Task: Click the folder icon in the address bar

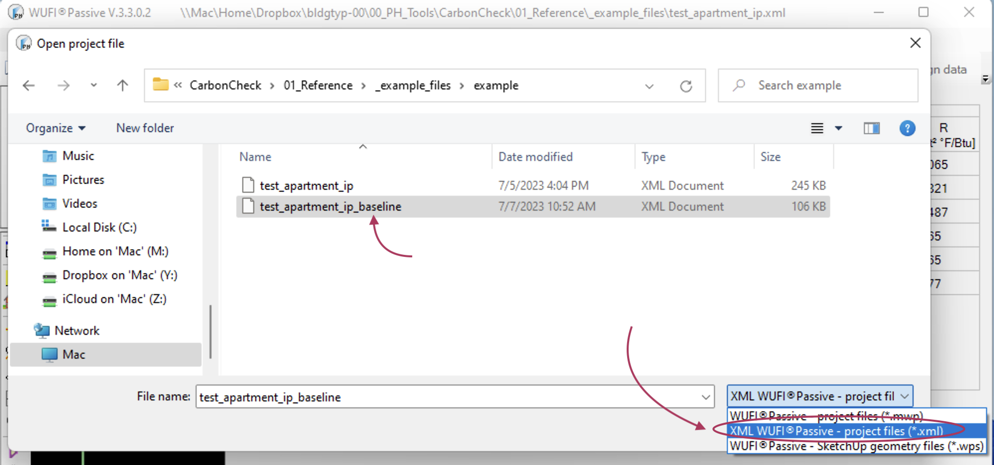Action: pos(160,84)
